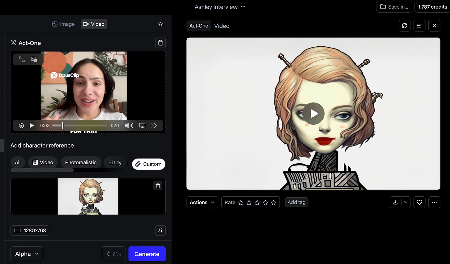Screen dimensions: 450x264
Task: Select the Act-One output tab
Action: tap(199, 26)
